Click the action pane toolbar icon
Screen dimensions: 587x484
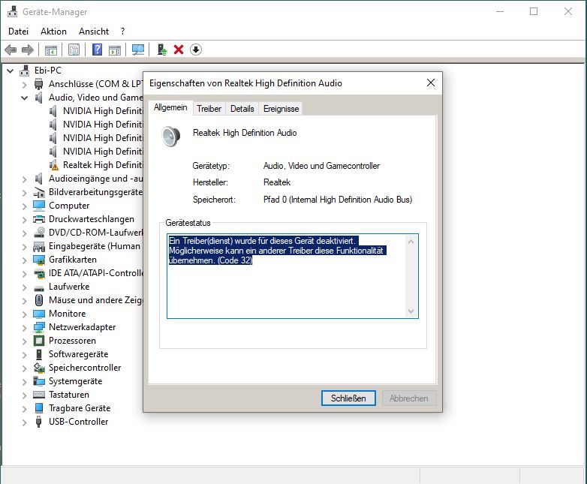coord(115,50)
